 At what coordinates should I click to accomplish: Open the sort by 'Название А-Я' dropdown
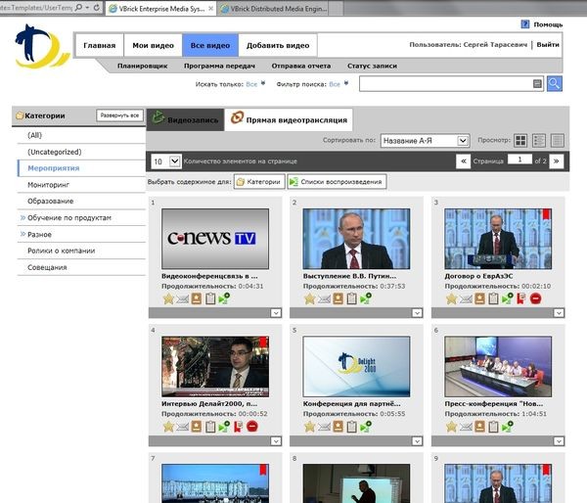click(425, 141)
